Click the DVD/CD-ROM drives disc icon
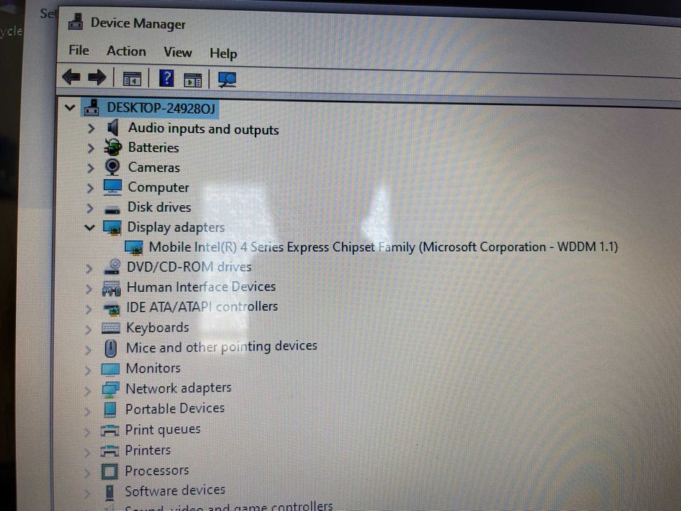681x511 pixels. (x=112, y=266)
